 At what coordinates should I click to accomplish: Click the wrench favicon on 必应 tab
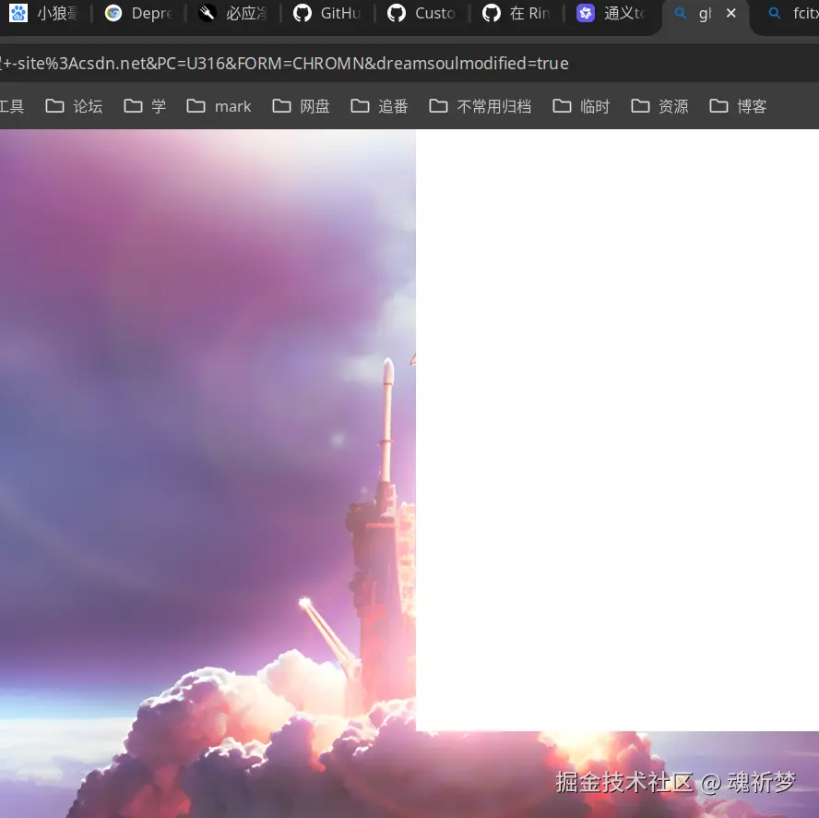[208, 13]
